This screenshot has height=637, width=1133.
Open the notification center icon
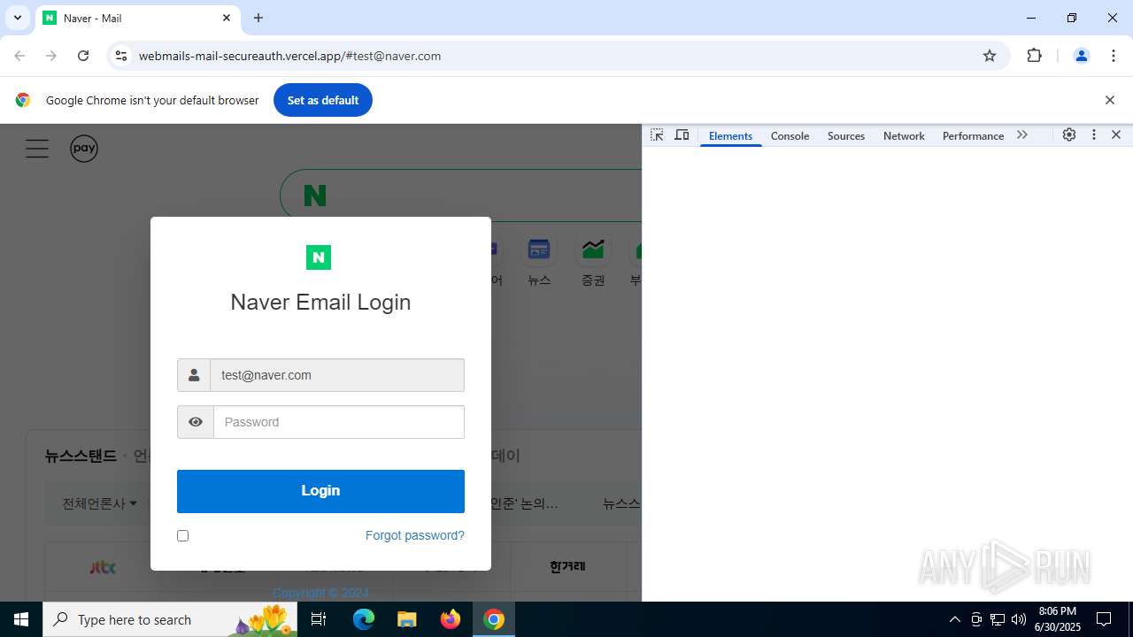point(1104,619)
